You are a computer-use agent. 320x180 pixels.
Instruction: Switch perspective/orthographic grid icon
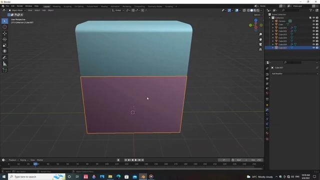click(x=260, y=49)
